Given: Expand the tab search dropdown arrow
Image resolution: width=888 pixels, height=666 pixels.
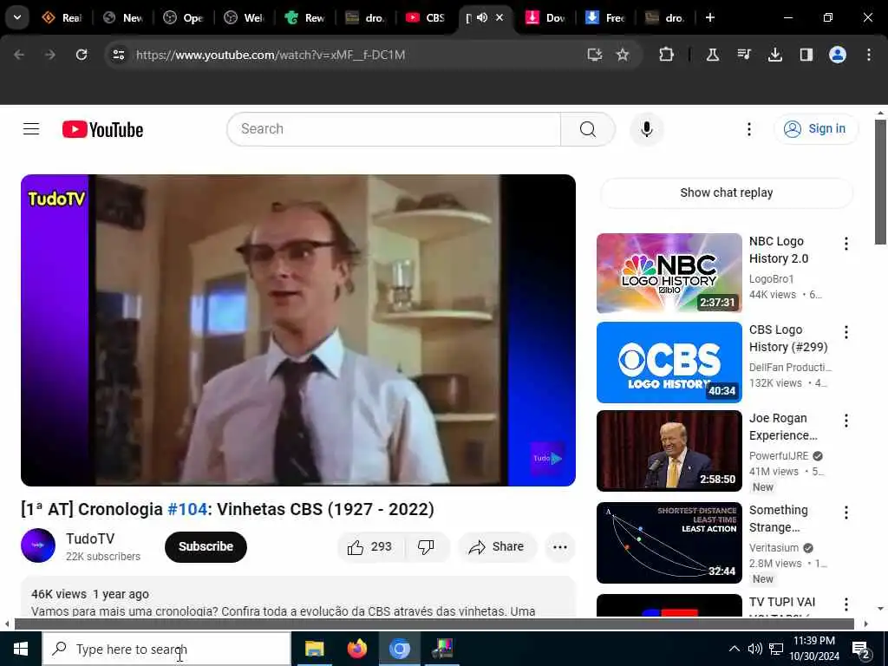Looking at the screenshot, I should 17,17.
